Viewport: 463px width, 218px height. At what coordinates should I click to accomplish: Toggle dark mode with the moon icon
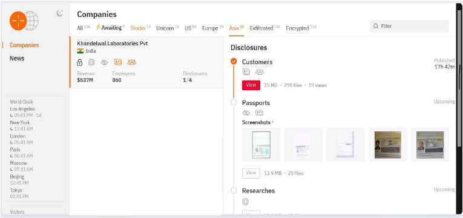[x=60, y=13]
